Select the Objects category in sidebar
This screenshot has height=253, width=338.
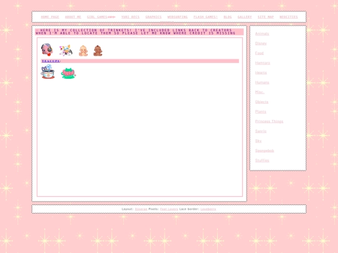(x=262, y=102)
